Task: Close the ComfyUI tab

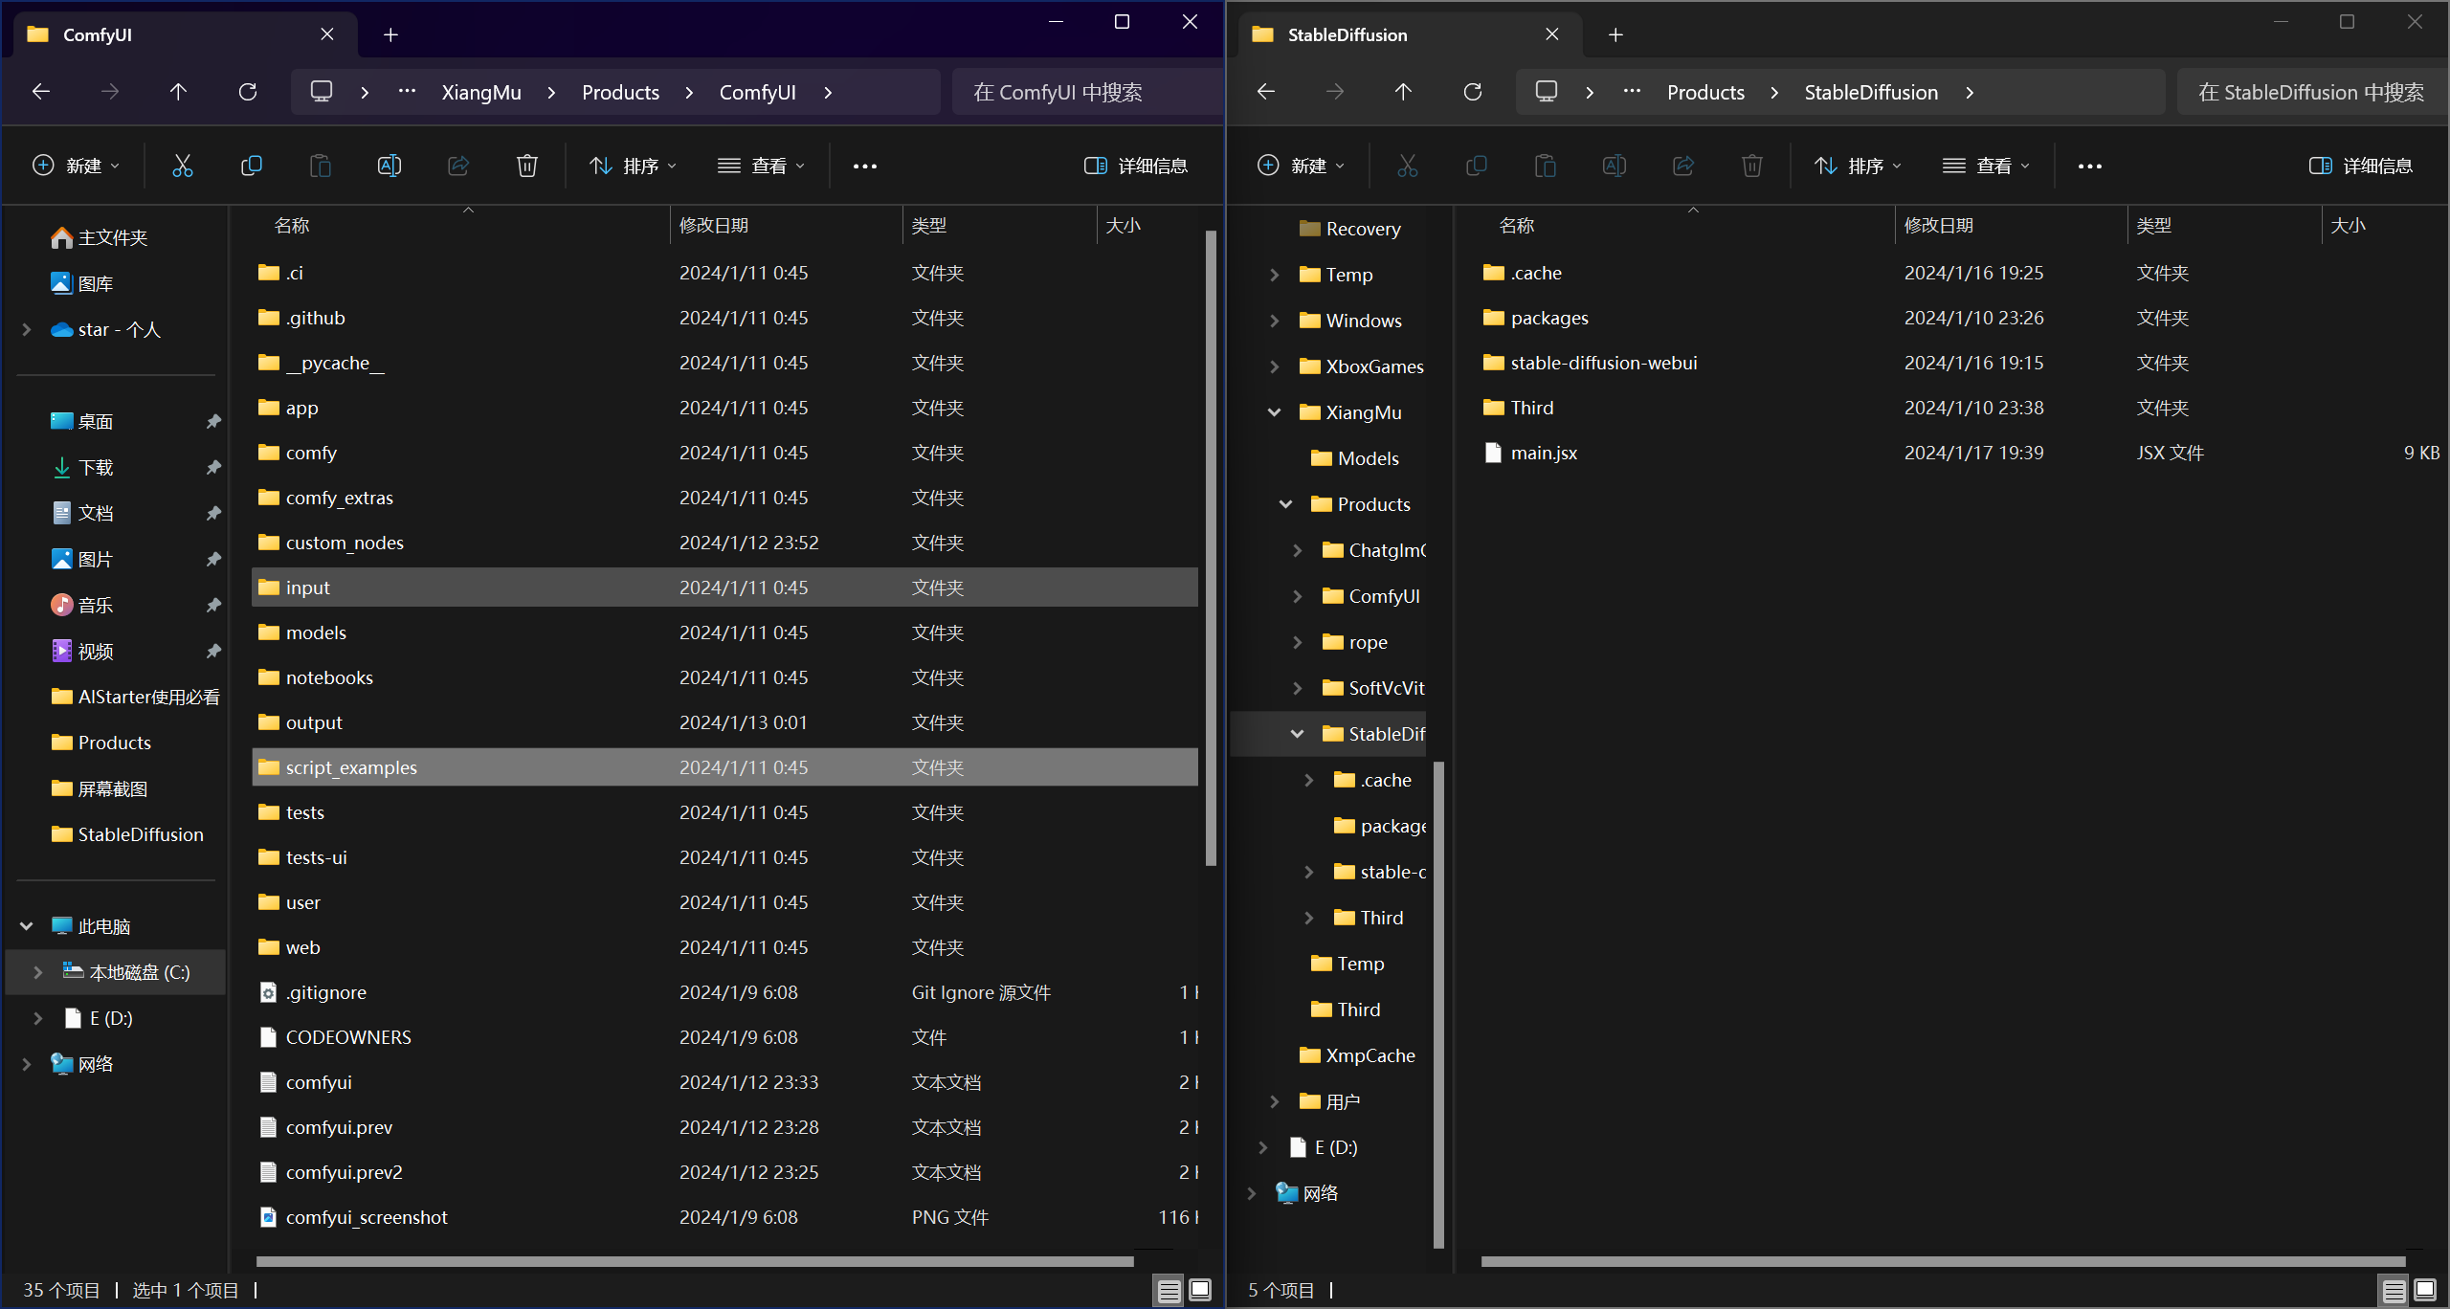Action: click(327, 34)
